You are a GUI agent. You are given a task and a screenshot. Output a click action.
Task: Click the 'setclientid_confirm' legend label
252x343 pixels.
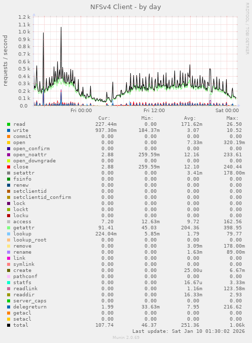coord(42,197)
